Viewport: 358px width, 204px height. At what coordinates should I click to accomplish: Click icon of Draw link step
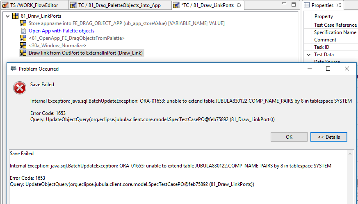tap(23, 53)
